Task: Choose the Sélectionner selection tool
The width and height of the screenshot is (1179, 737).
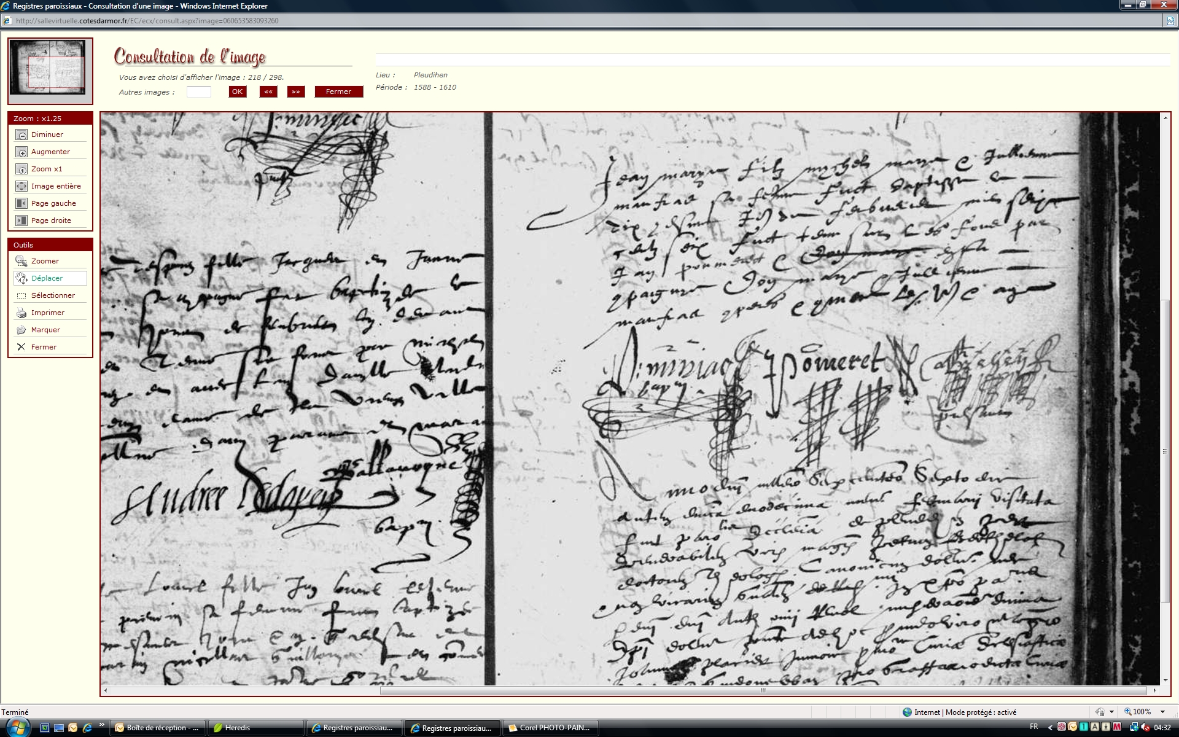Action: tap(21, 295)
